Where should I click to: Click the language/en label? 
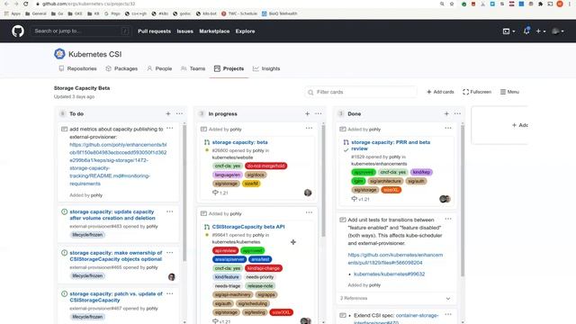[228, 175]
